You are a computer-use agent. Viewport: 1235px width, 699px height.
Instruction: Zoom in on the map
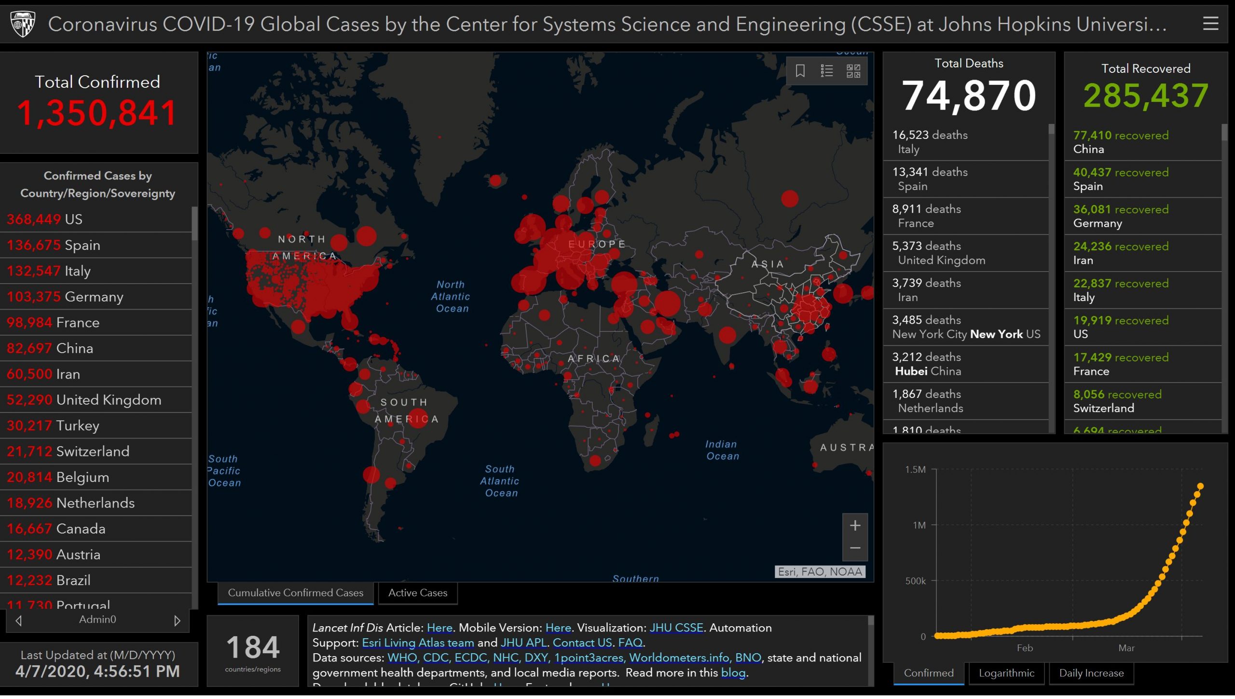point(855,525)
